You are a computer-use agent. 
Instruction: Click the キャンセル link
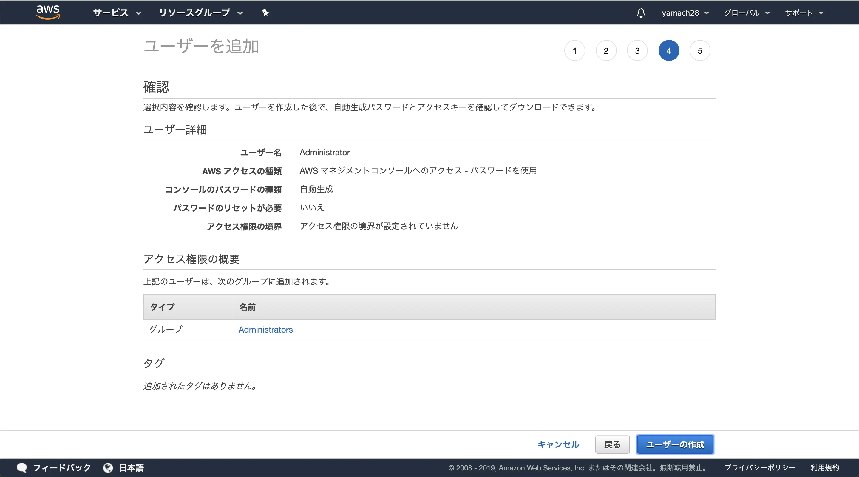pyautogui.click(x=558, y=444)
